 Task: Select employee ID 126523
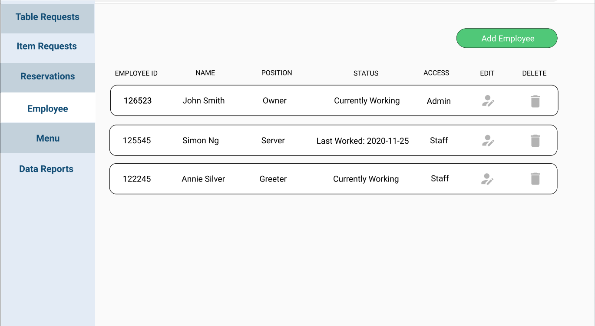[x=138, y=101]
